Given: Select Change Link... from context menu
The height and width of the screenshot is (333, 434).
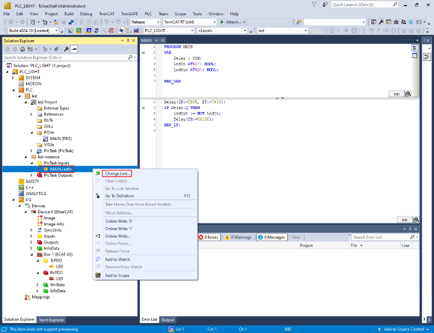Looking at the screenshot, I should [x=117, y=174].
